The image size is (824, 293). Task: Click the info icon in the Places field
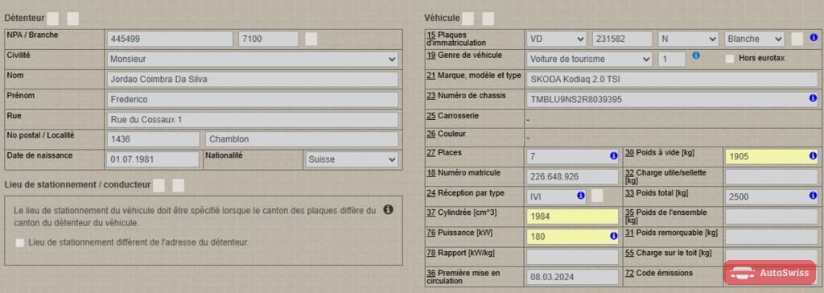tap(613, 155)
